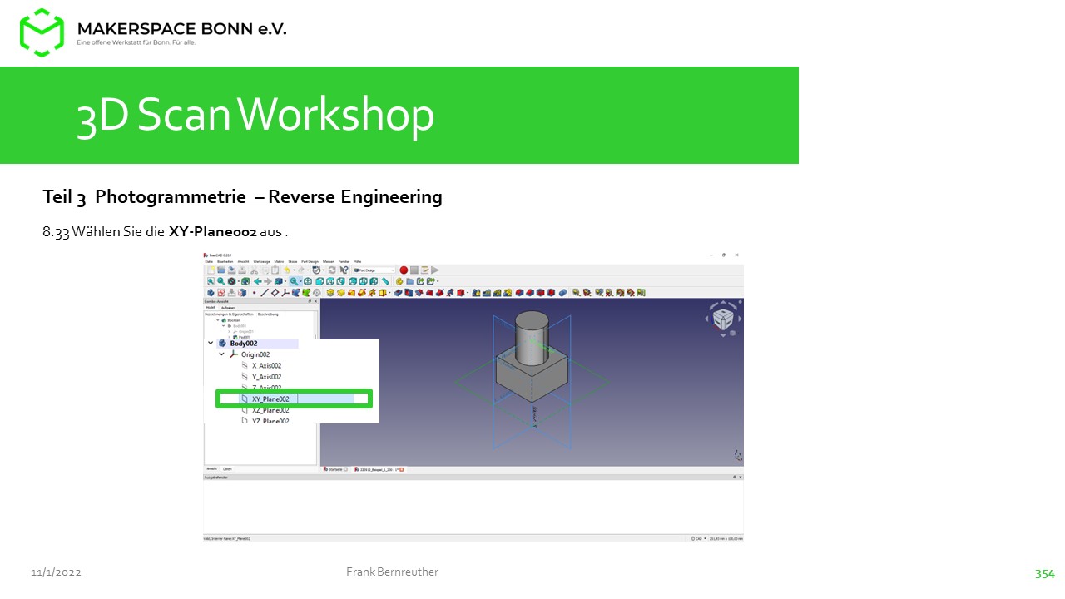Click the Open file icon
This screenshot has width=1065, height=599.
click(221, 270)
